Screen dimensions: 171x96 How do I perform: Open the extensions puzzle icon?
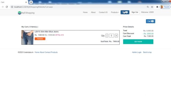click(157, 7)
